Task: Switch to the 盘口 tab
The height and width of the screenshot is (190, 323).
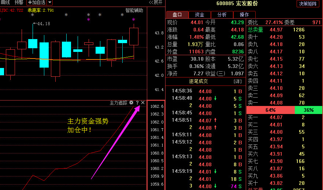Action: [x=177, y=15]
